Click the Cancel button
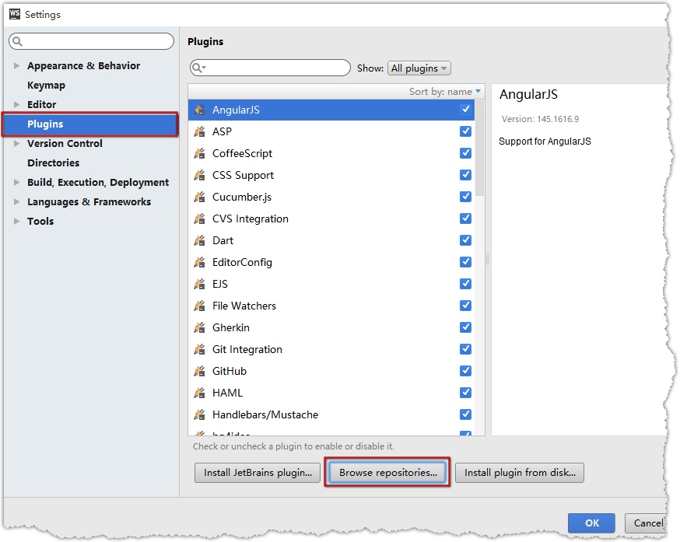Screen dimensions: 680x542 click(x=647, y=523)
